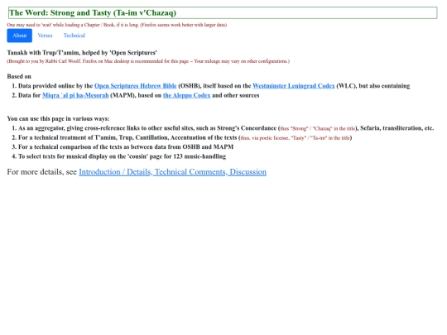
Task: Open the Aleppo Codex link
Action: (x=186, y=95)
